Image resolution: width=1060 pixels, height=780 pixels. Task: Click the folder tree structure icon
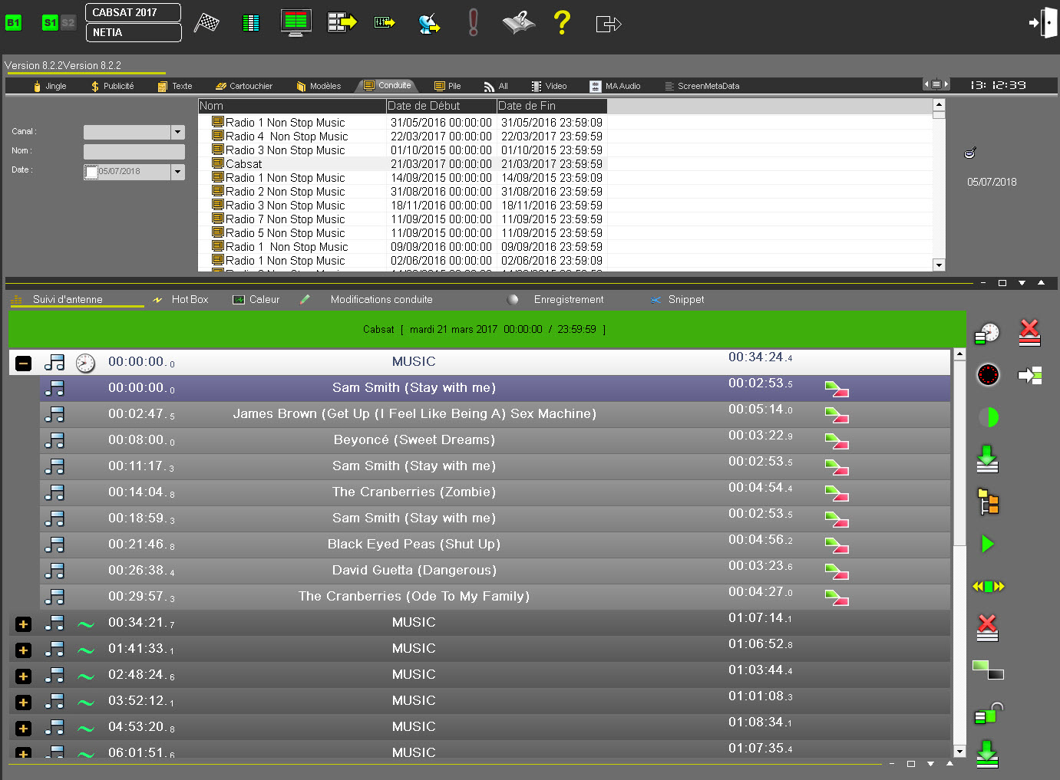tap(988, 502)
